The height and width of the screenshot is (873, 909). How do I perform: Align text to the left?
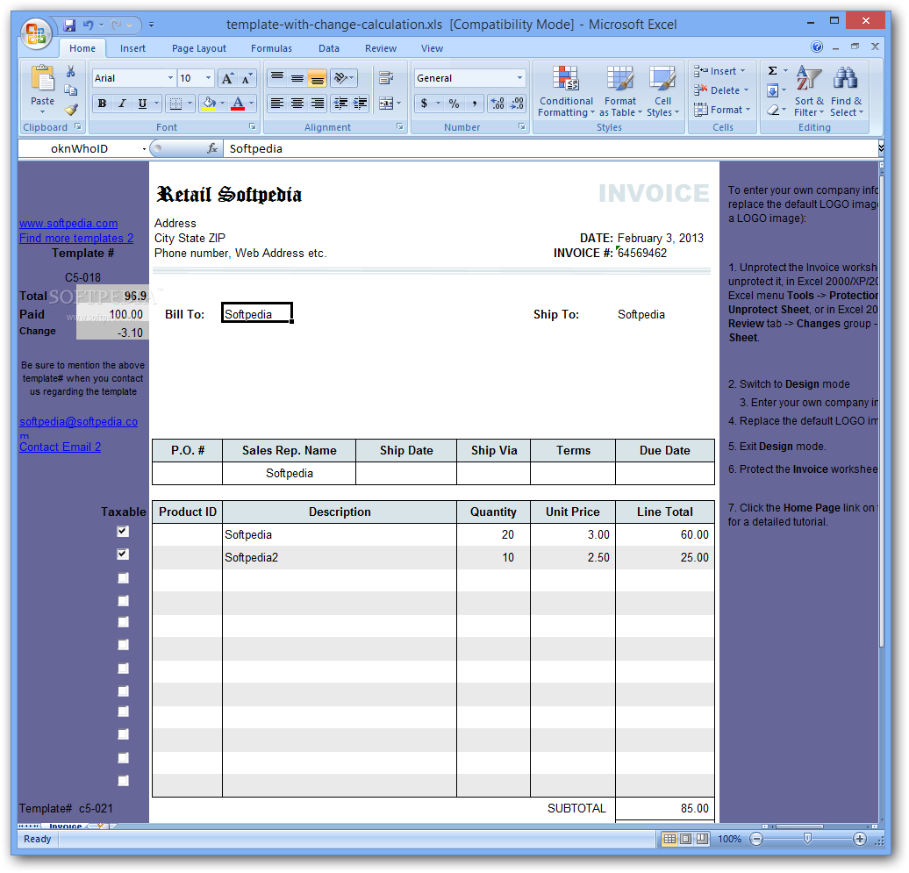pyautogui.click(x=277, y=104)
